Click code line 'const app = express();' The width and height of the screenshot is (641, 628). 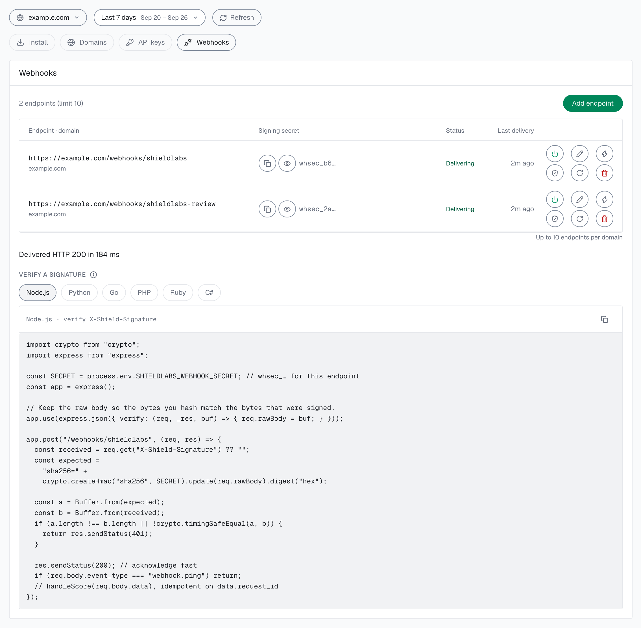(71, 387)
